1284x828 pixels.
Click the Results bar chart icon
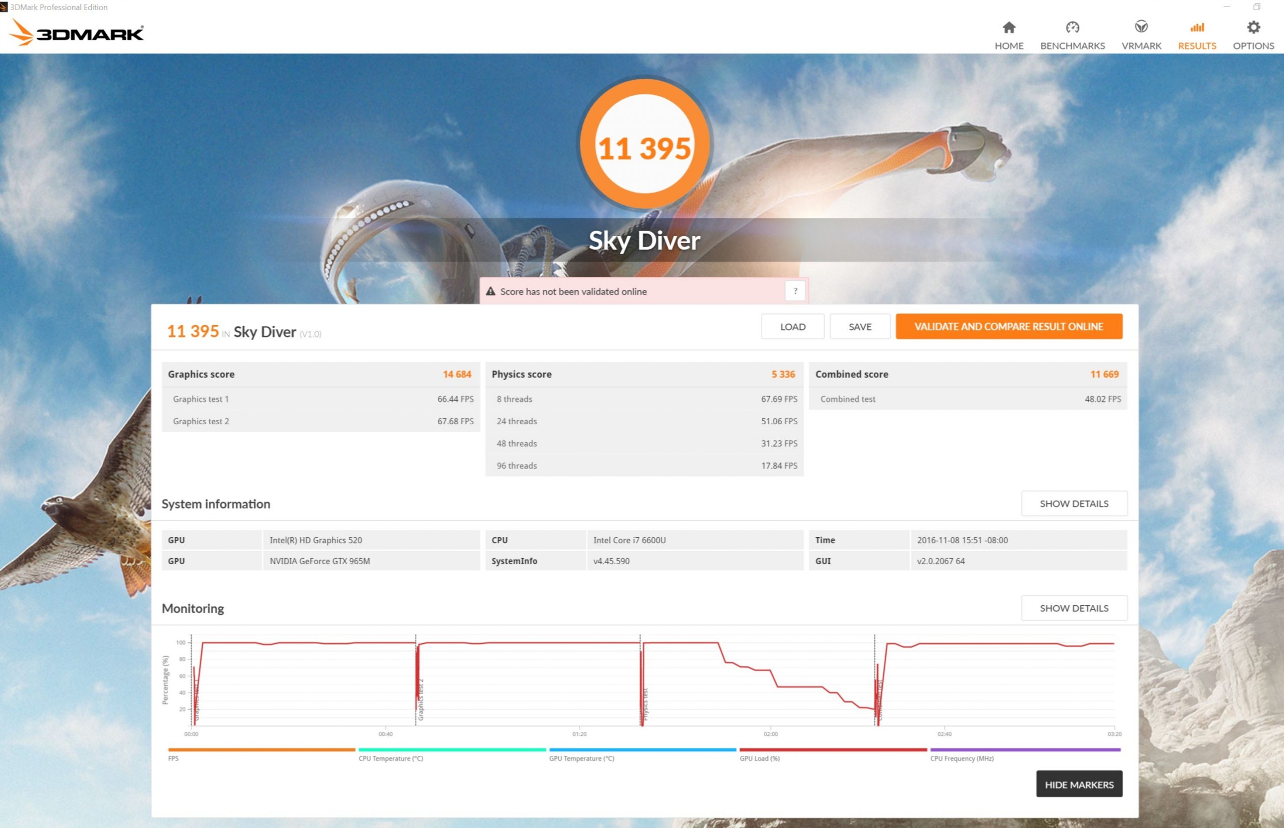coord(1196,27)
